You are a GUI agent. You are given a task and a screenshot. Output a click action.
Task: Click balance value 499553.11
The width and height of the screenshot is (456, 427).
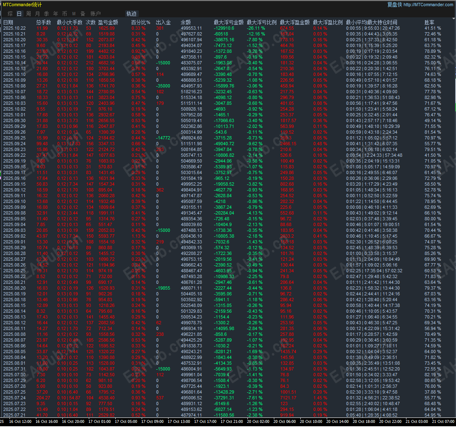pyautogui.click(x=191, y=28)
